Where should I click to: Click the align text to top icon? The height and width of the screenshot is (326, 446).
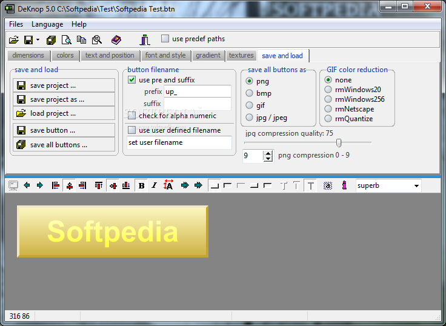point(99,185)
